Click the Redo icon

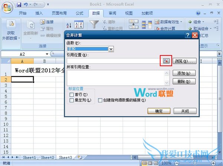[x=36, y=5]
